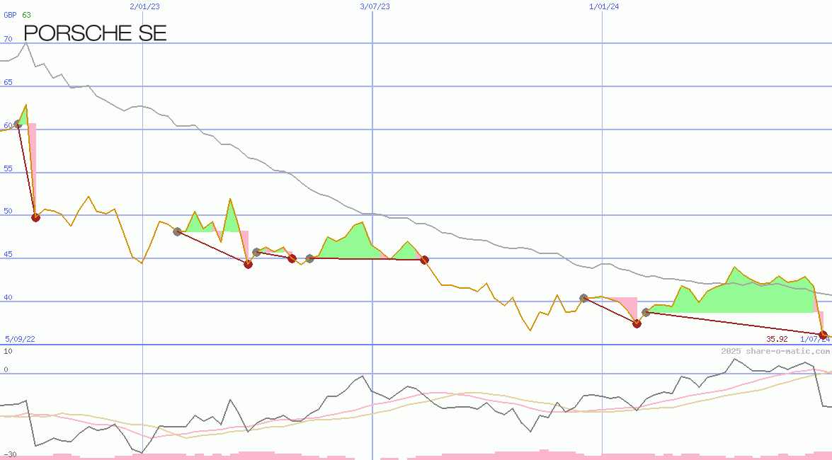This screenshot has width=832, height=460.
Task: Click the 55 price axis label
Action: pyautogui.click(x=8, y=168)
